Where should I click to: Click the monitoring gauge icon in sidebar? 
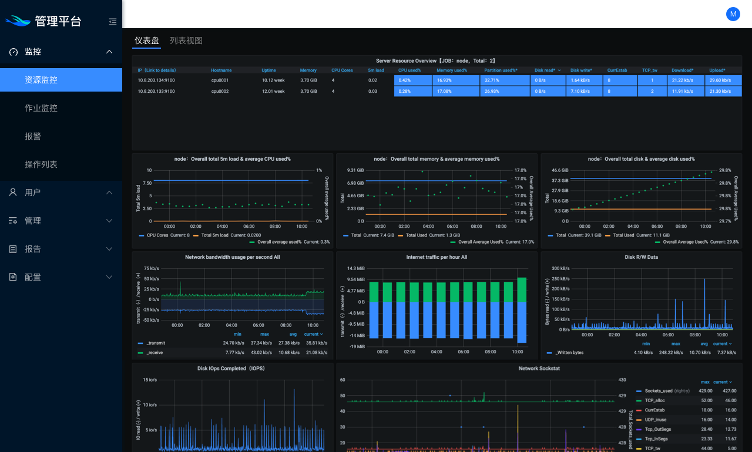point(14,52)
